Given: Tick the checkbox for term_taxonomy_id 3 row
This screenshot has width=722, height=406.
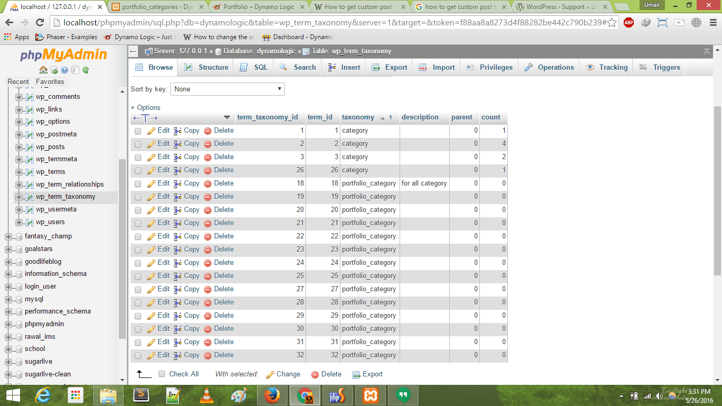Looking at the screenshot, I should 138,158.
